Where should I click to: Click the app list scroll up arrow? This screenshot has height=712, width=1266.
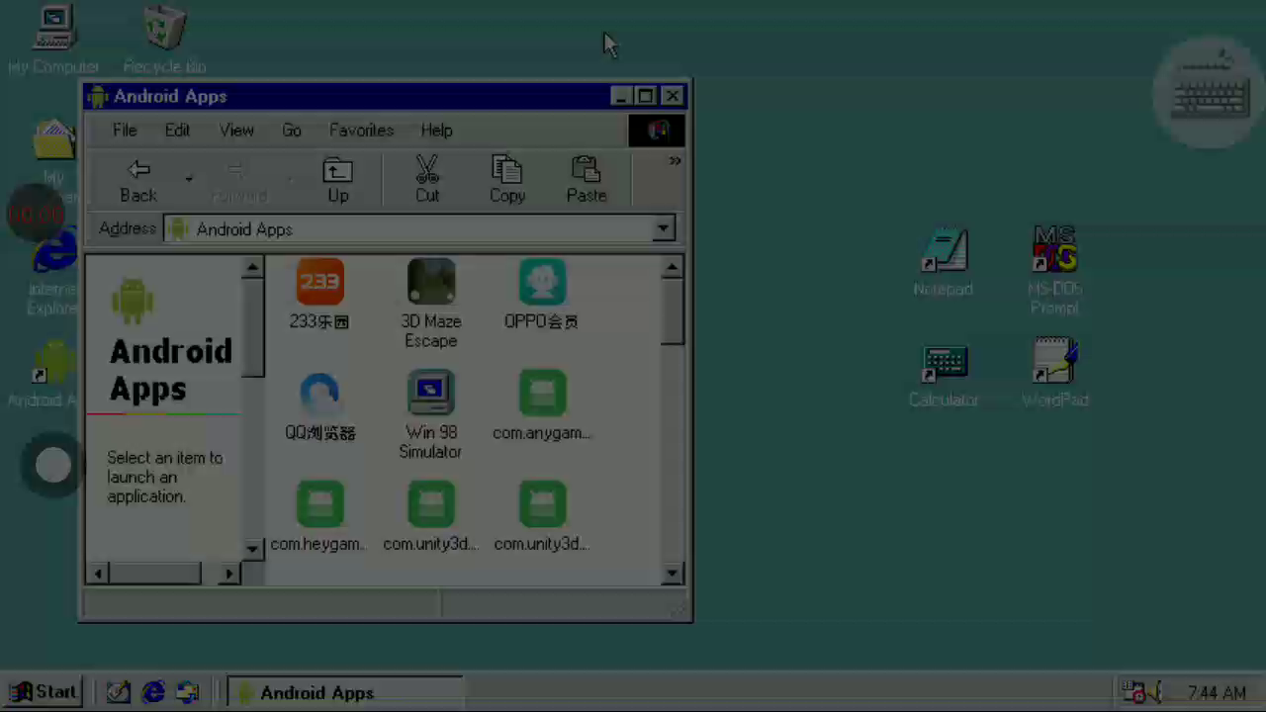click(673, 267)
